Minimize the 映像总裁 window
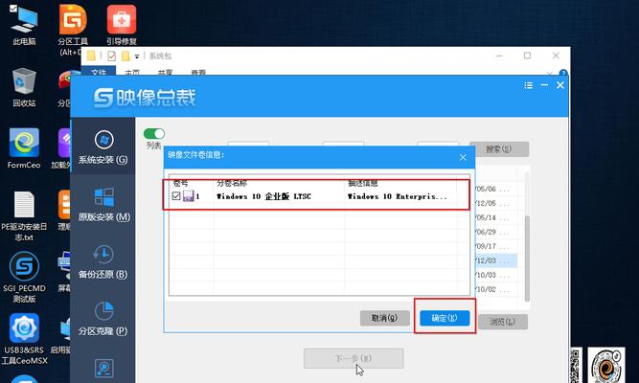639x383 pixels. (544, 85)
